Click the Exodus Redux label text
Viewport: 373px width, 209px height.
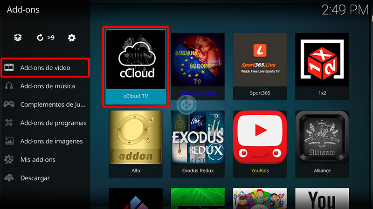point(198,170)
